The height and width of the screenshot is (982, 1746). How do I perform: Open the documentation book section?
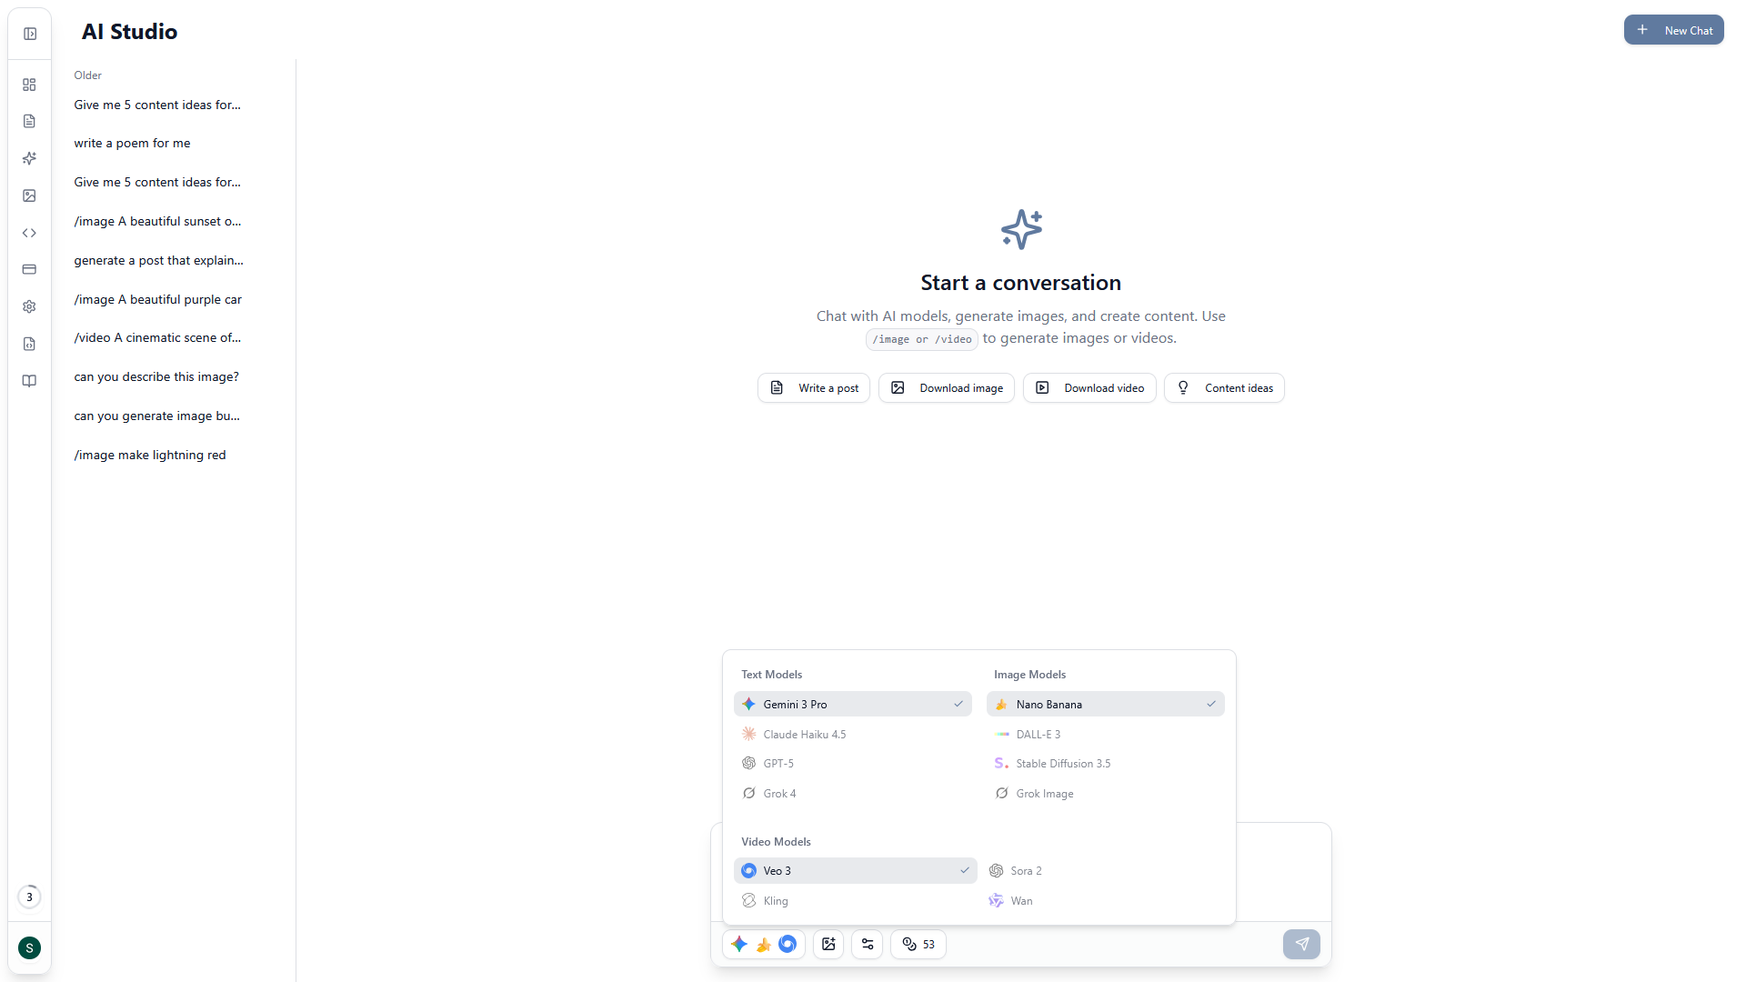[30, 381]
